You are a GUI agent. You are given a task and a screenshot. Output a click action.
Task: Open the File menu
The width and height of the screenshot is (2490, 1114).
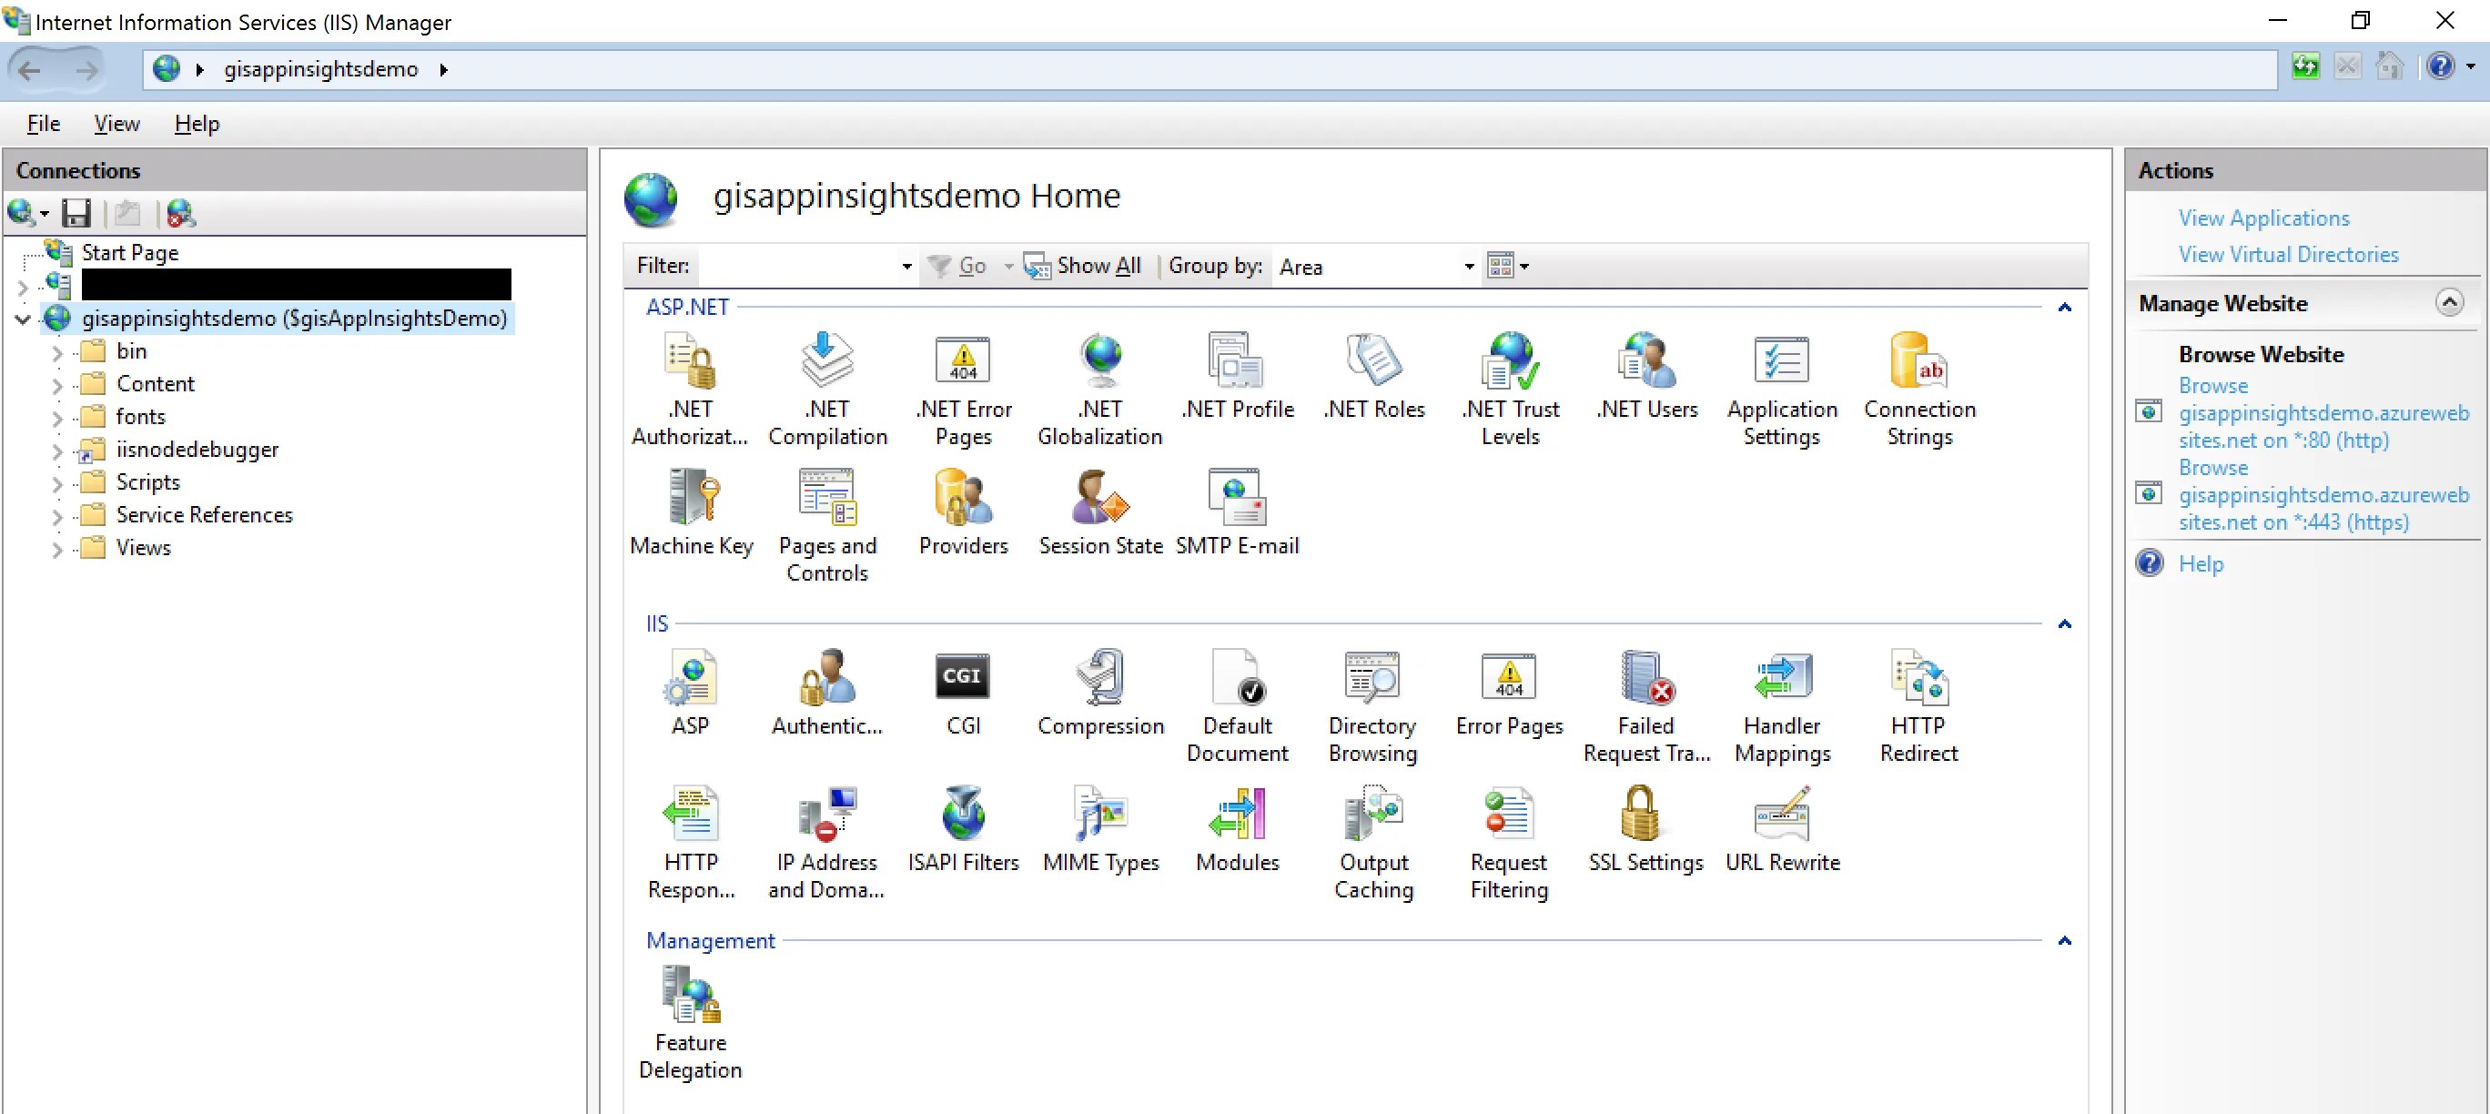[x=44, y=124]
